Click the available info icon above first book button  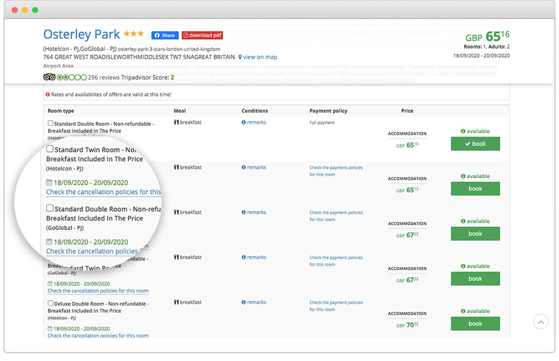463,131
